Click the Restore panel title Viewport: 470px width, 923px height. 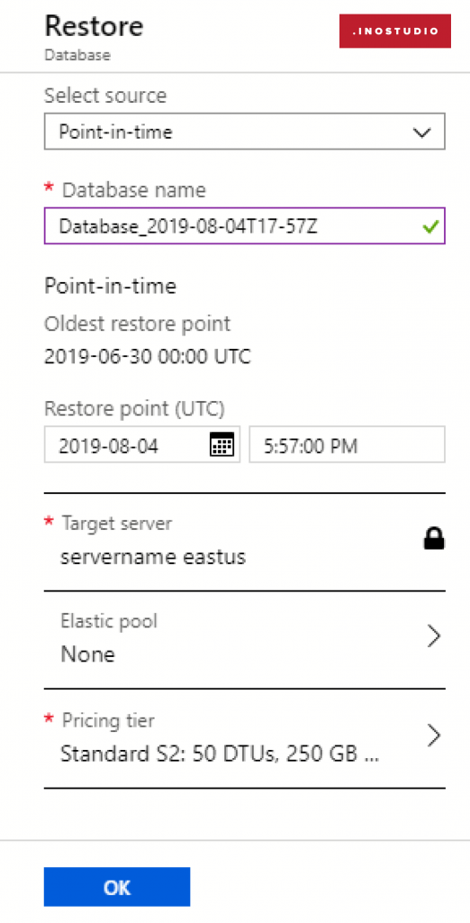pyautogui.click(x=95, y=26)
